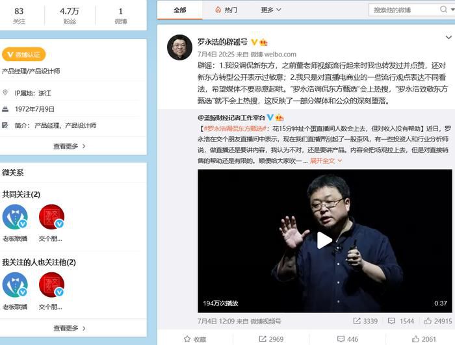Open @蓝鲸财经记者工作平台 account link
Image resolution: width=455 pixels, height=345 pixels.
(231, 118)
